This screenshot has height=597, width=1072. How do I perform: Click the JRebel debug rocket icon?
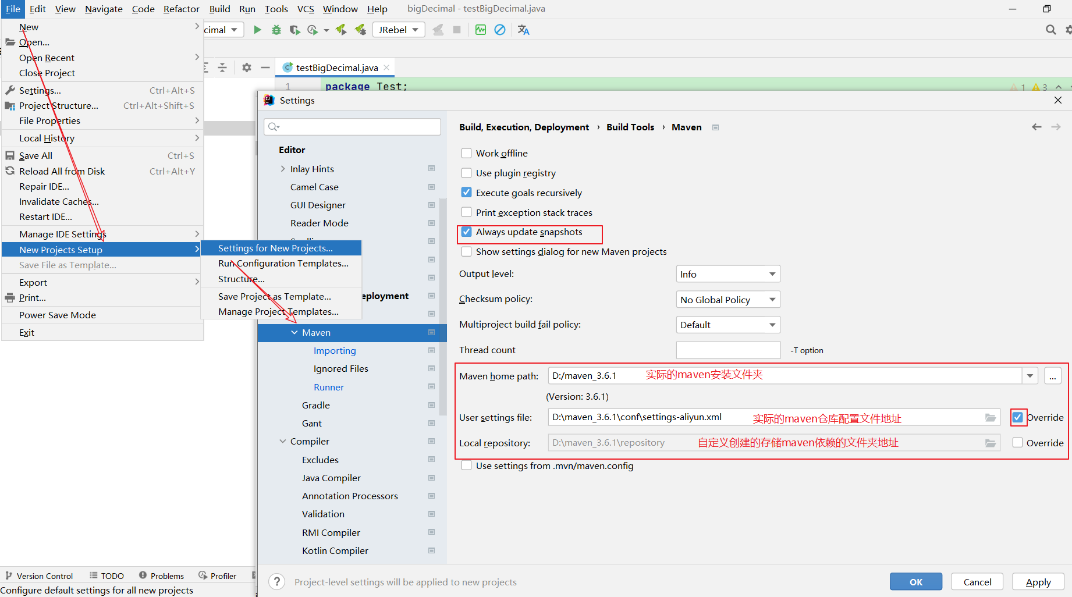tap(361, 30)
